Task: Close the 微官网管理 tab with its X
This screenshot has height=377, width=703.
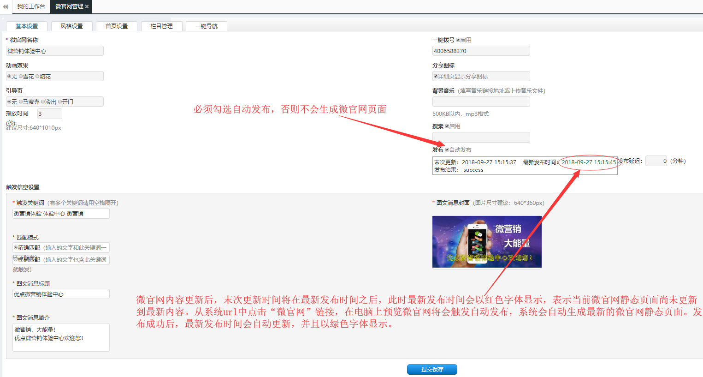Action: click(87, 6)
